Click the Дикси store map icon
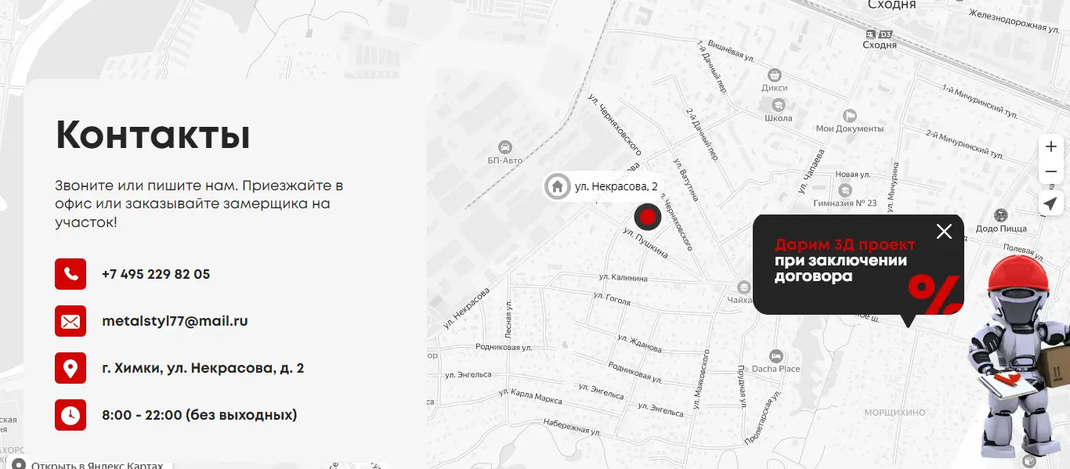 775,75
